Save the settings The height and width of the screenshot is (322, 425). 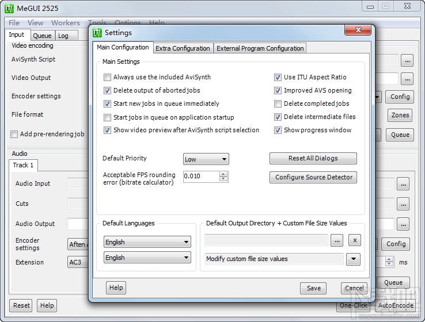coord(313,288)
